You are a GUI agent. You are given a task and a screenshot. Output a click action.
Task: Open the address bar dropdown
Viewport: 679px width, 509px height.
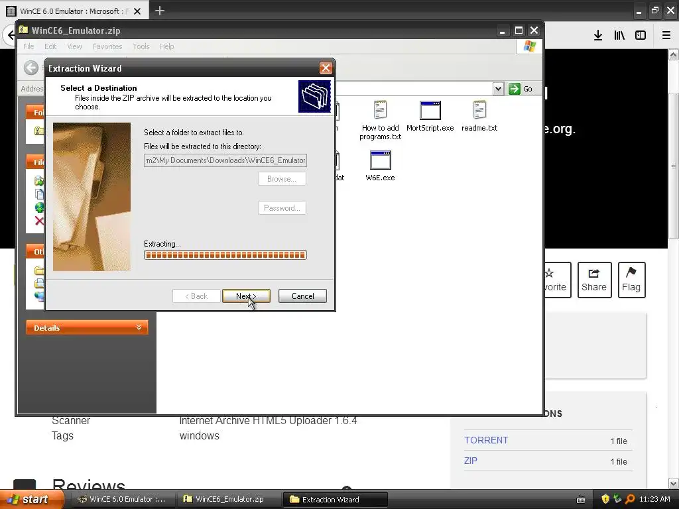pos(498,89)
